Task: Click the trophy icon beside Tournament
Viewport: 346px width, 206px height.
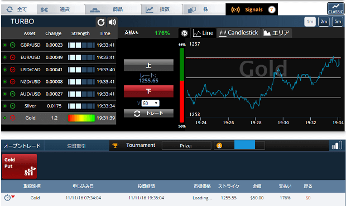Action: coord(115,145)
